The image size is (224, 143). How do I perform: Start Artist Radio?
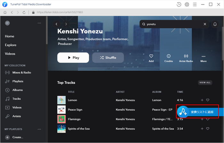[x=186, y=58]
